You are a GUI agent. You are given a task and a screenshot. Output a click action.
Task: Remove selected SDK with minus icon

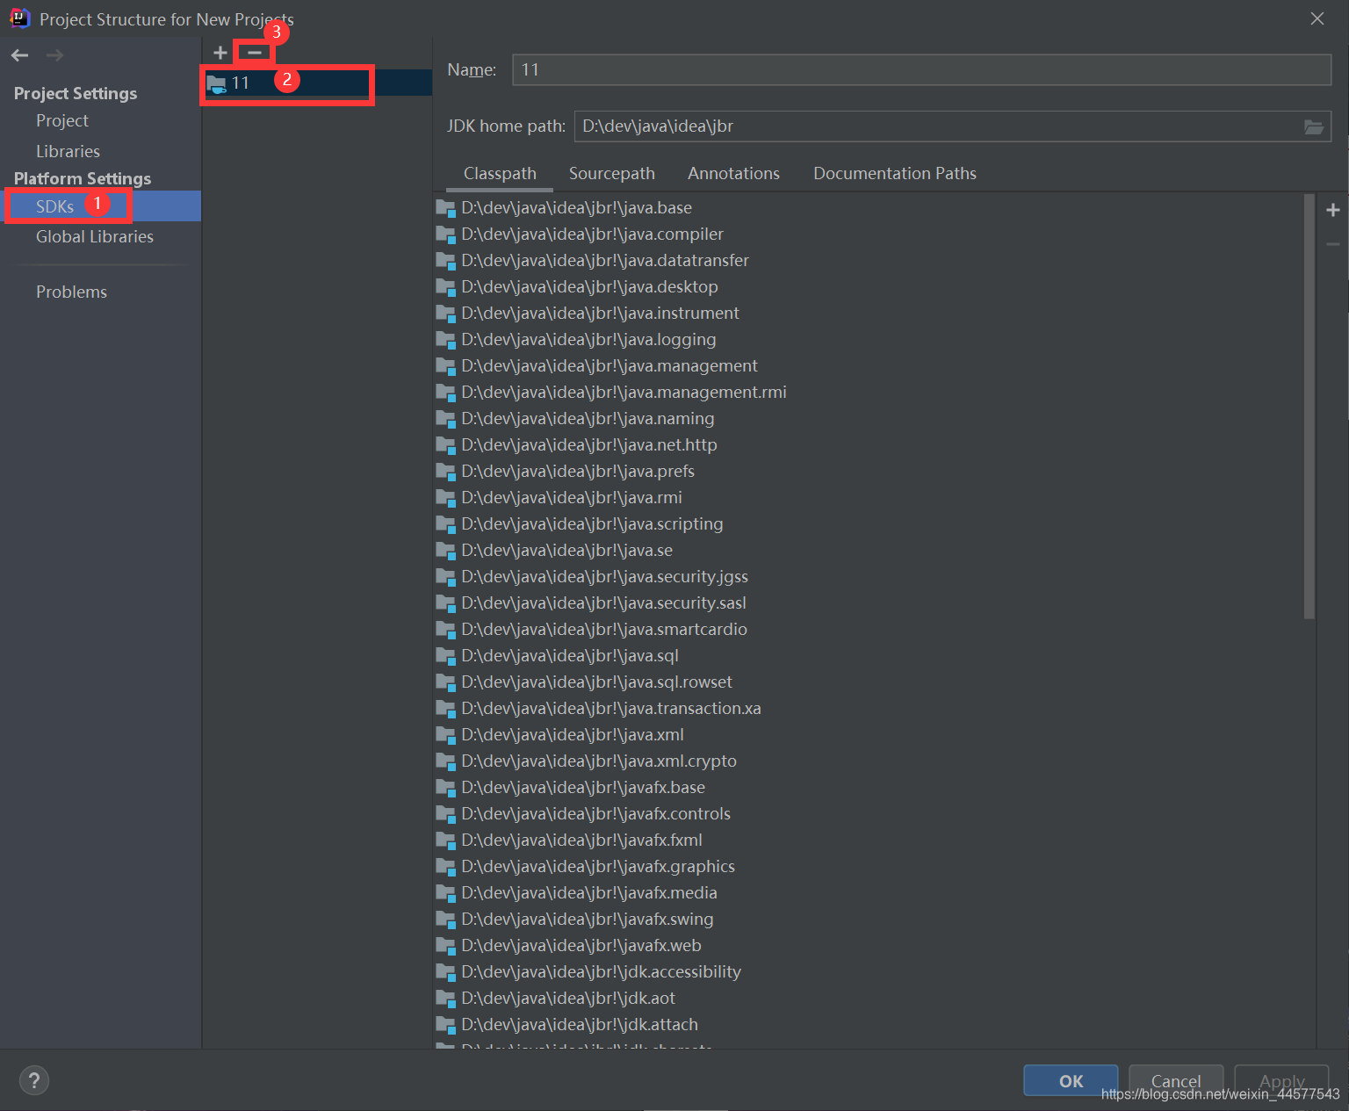pyautogui.click(x=255, y=53)
